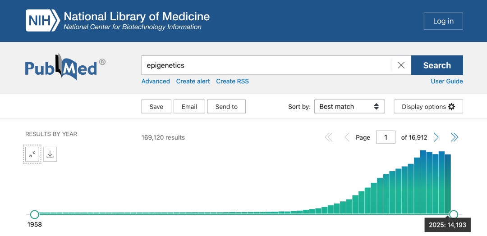Clear the search box with X icon
The image size is (487, 236).
click(x=401, y=65)
